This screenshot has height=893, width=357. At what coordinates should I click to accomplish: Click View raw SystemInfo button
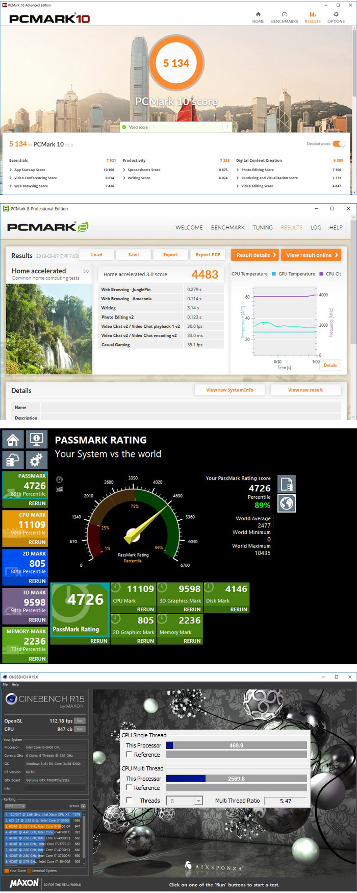coord(229,390)
